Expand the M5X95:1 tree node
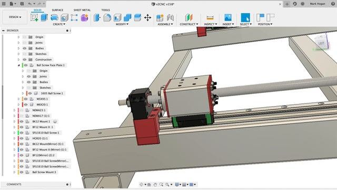Screen dimensions: 337x190 pos(19,99)
